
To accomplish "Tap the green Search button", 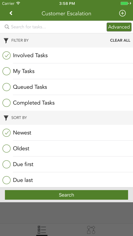I will pos(66,195).
